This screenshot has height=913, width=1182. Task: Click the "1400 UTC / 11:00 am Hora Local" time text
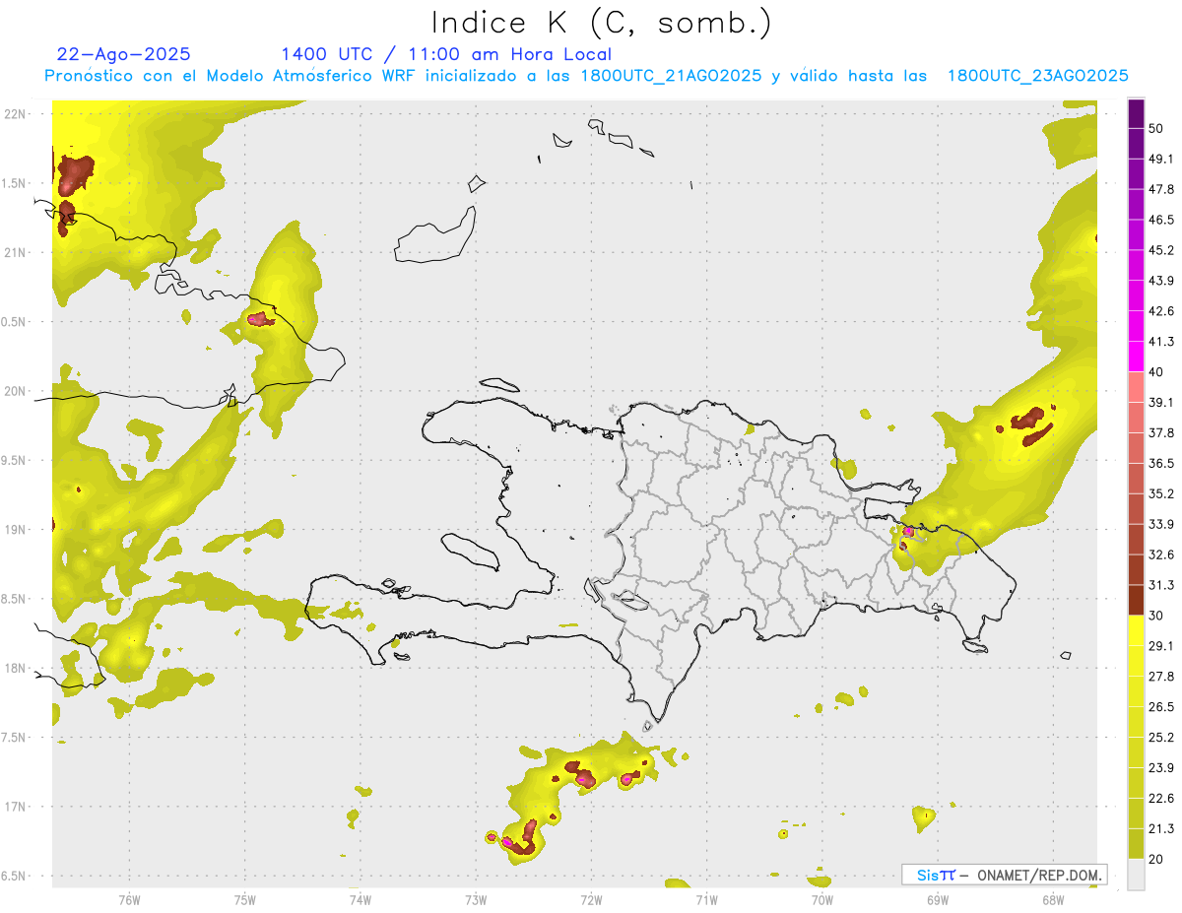pos(446,54)
